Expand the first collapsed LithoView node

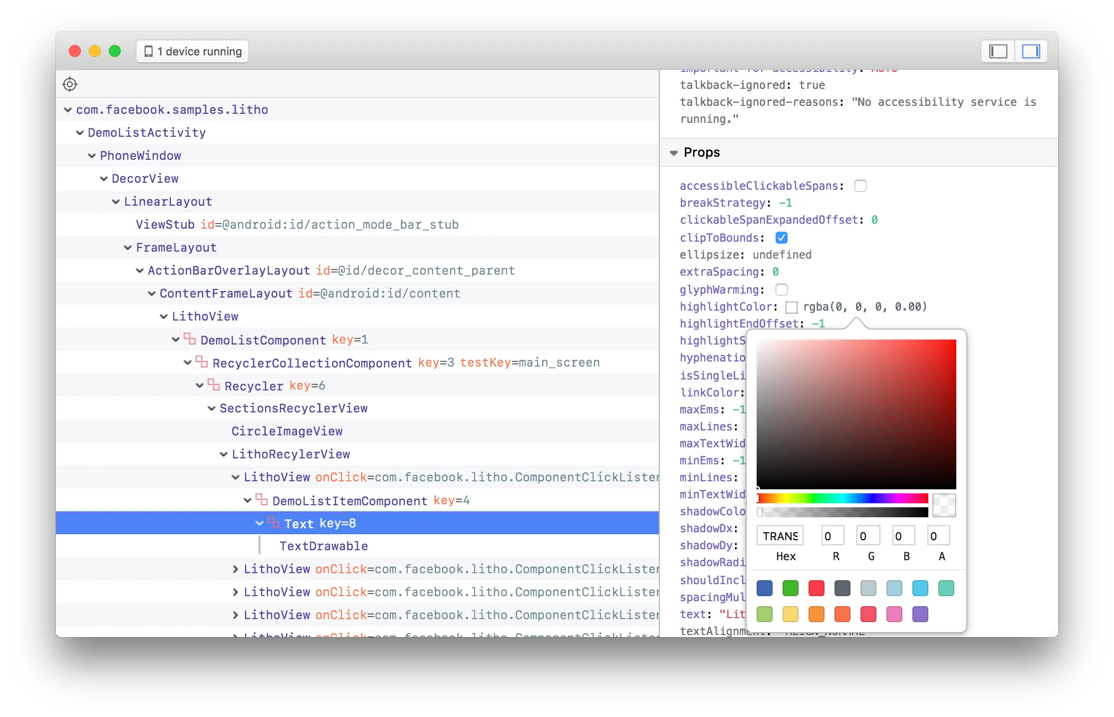(x=236, y=569)
